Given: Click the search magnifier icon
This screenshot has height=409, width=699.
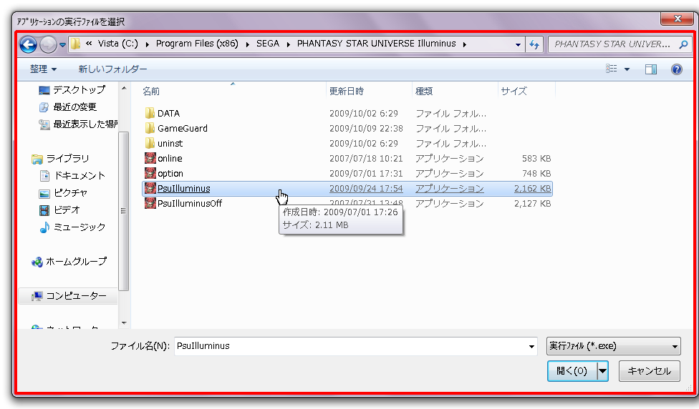Looking at the screenshot, I should pos(683,44).
